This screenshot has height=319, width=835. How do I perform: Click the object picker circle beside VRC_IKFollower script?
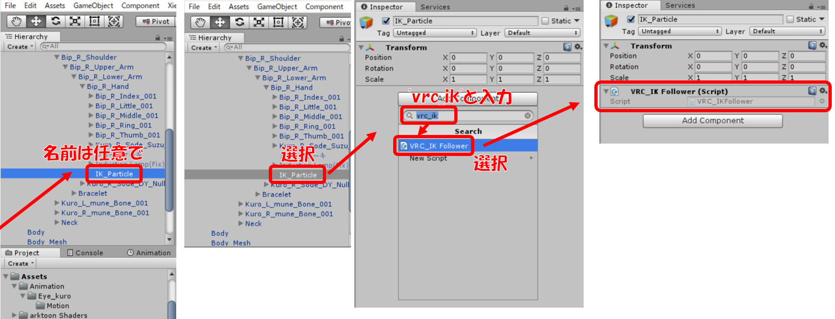(x=822, y=101)
